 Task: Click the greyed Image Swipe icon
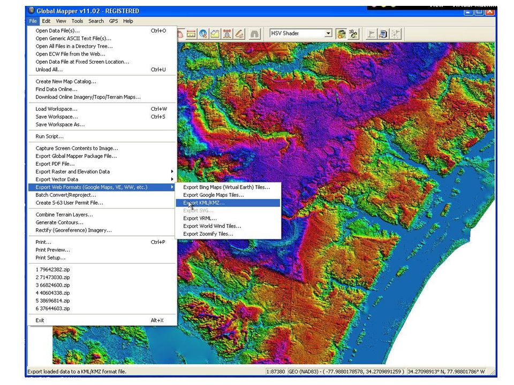pyautogui.click(x=255, y=33)
